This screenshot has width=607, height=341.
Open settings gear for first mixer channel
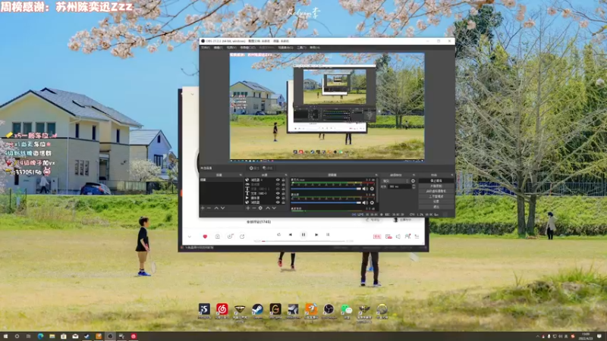(x=372, y=189)
